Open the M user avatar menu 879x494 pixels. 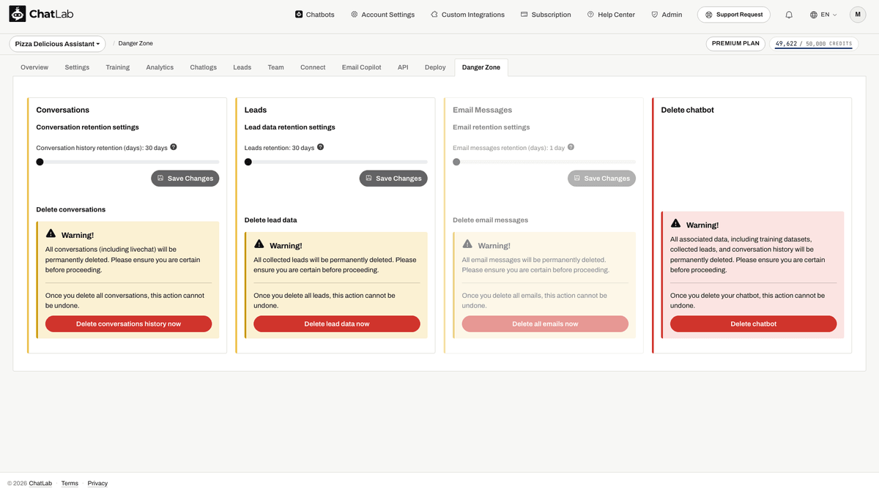858,15
